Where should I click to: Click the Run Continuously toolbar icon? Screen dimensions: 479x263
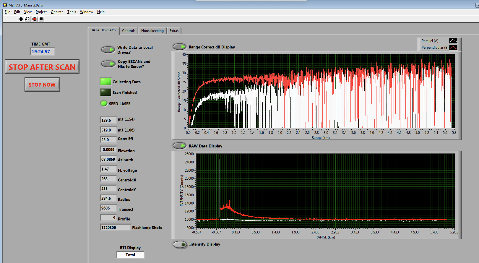tap(27, 19)
